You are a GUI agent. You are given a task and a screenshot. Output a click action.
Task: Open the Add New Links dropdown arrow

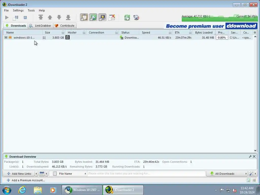tap(36, 174)
